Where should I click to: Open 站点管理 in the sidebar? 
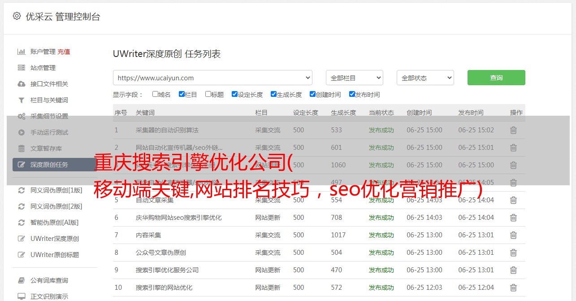tap(43, 68)
